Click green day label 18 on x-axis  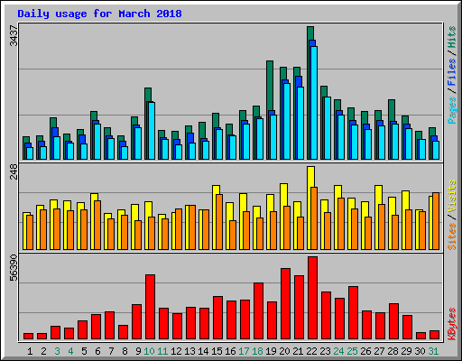tap(257, 351)
